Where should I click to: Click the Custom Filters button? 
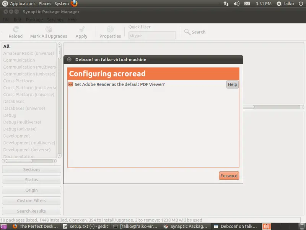[31, 200]
